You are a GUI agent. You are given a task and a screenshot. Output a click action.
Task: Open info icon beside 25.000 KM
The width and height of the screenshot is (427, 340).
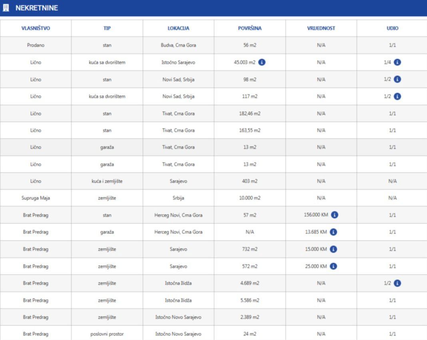(x=333, y=266)
